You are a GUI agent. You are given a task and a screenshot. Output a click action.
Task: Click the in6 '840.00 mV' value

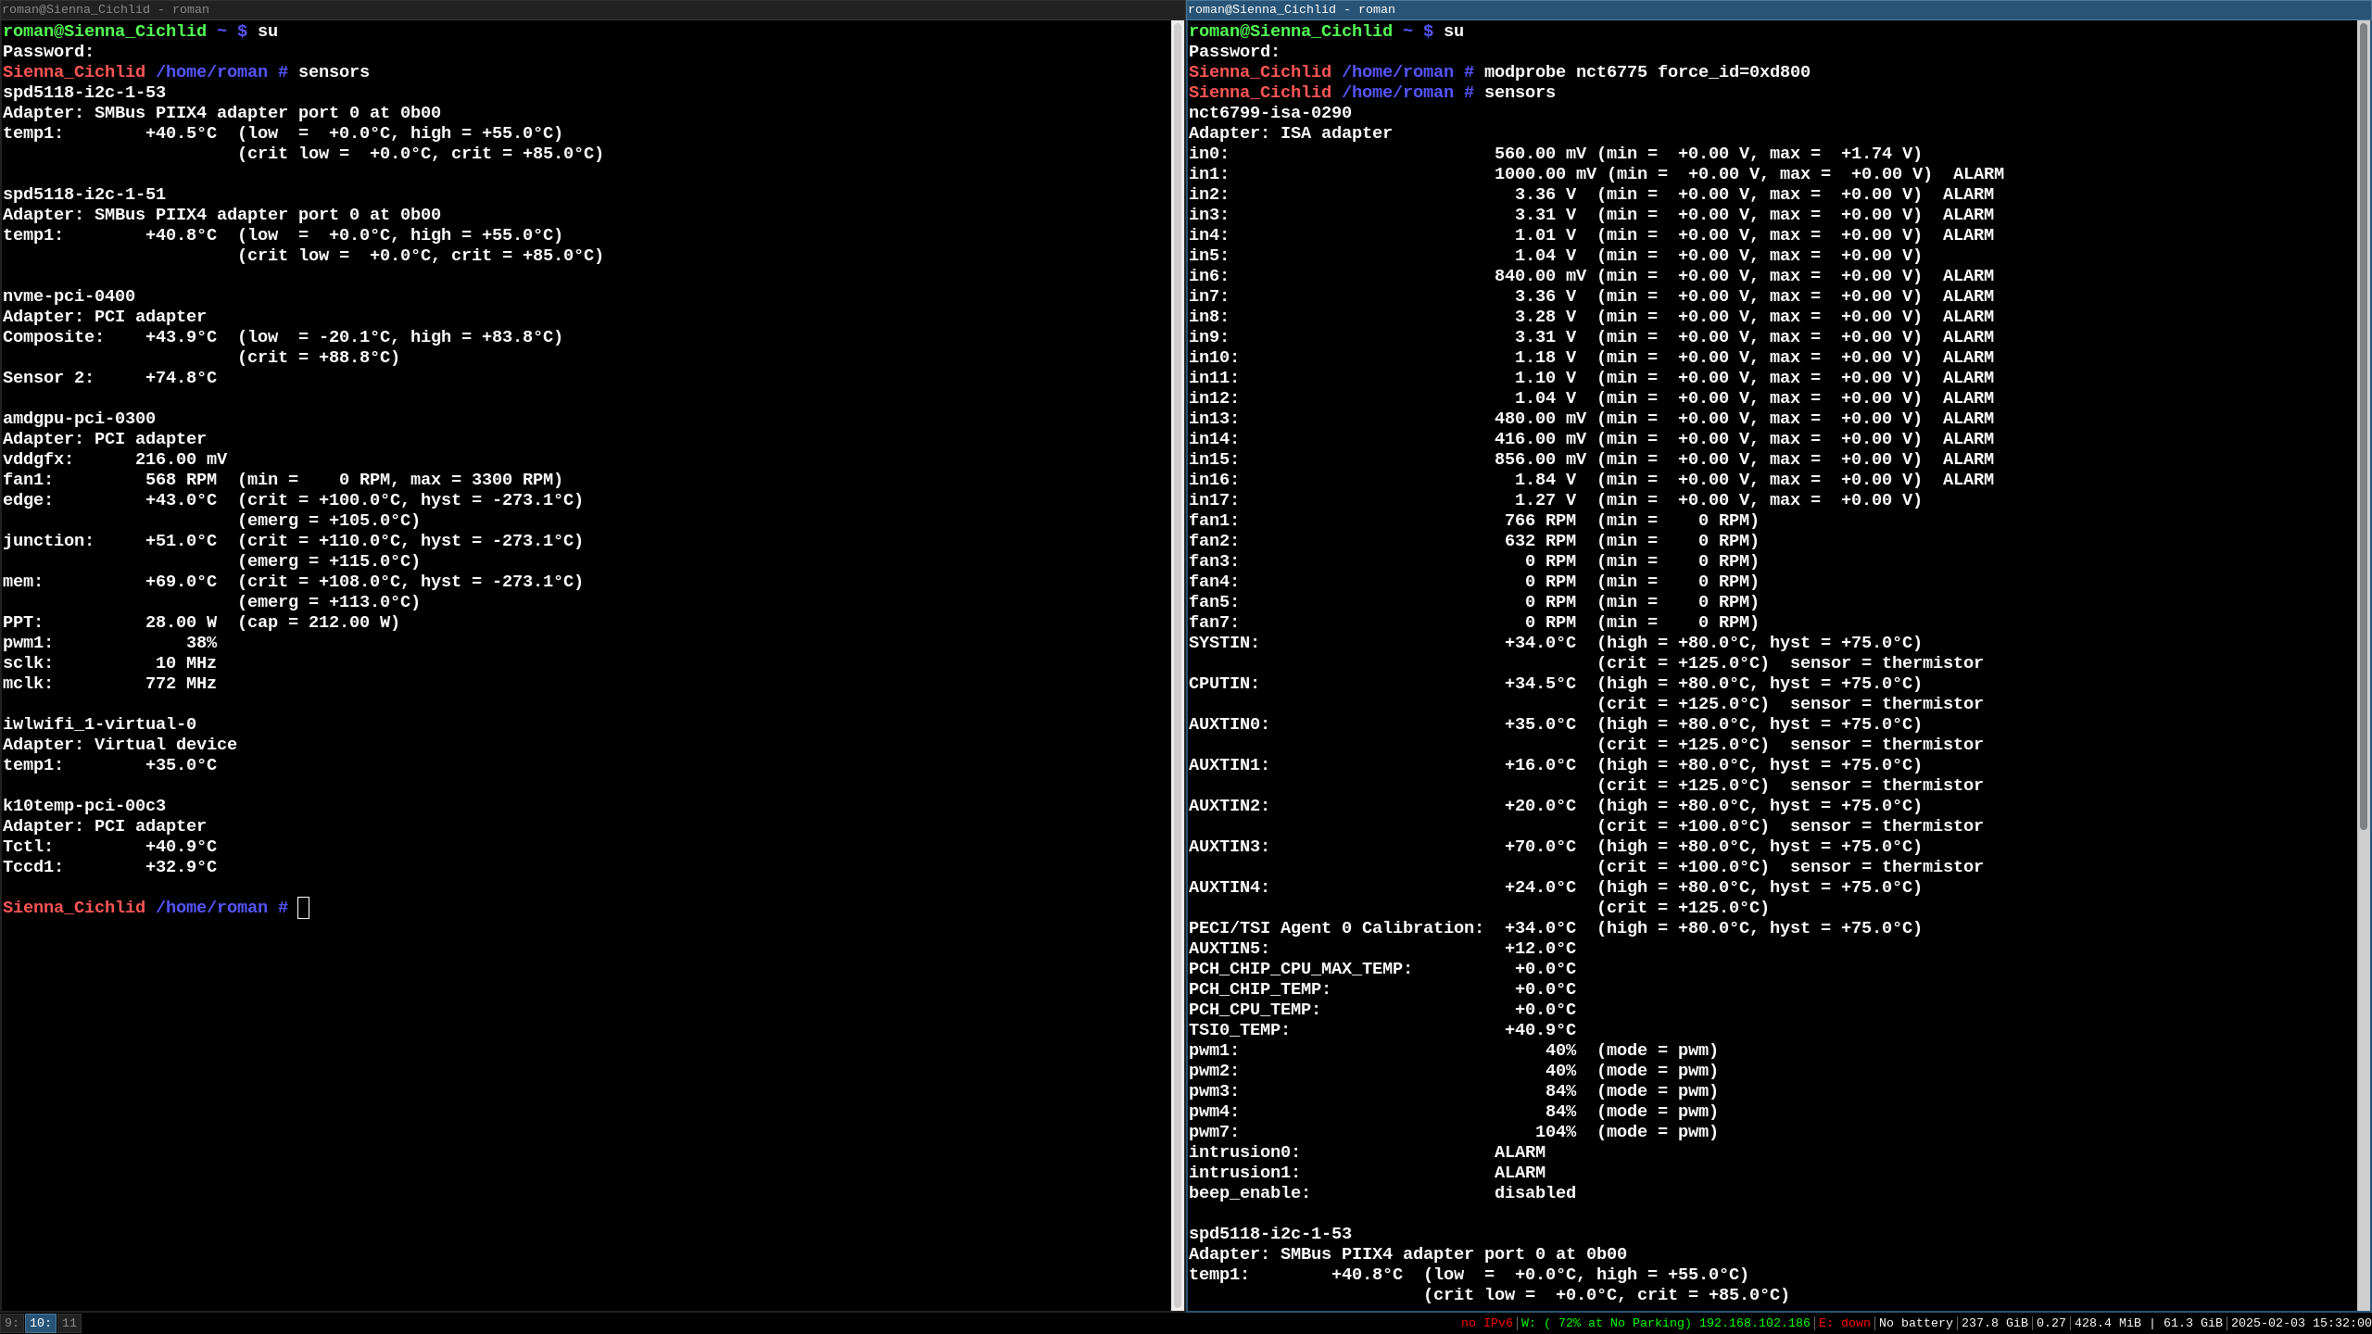coord(1540,276)
